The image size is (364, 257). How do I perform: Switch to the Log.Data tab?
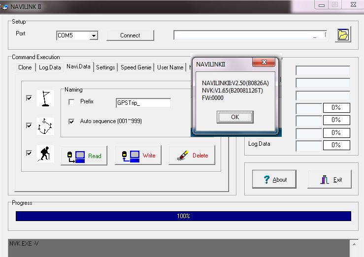pyautogui.click(x=50, y=67)
